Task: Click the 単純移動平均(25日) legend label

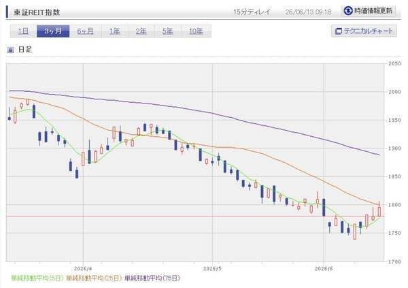Action: pos(94,278)
